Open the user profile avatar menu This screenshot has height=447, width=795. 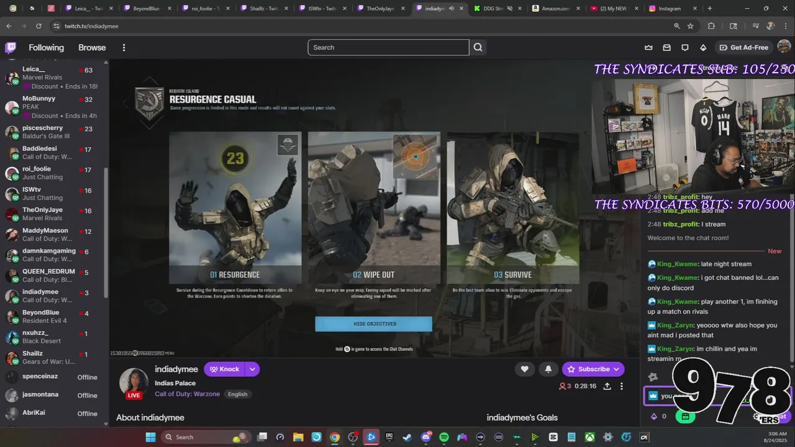pos(784,47)
